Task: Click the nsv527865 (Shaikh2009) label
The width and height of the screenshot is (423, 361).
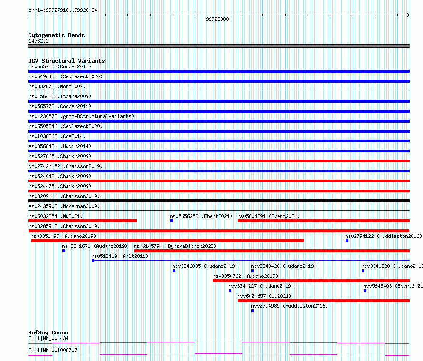Action: 60,156
